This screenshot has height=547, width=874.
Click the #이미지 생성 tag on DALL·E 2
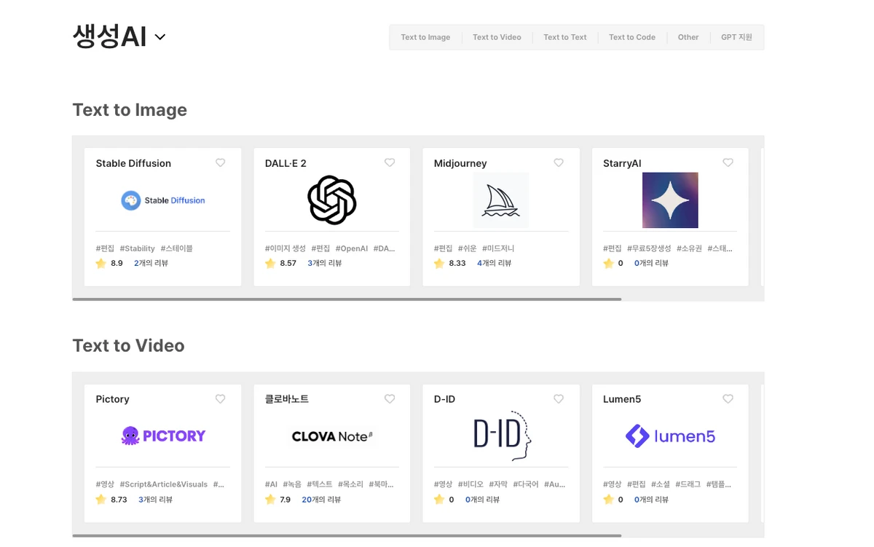point(286,248)
